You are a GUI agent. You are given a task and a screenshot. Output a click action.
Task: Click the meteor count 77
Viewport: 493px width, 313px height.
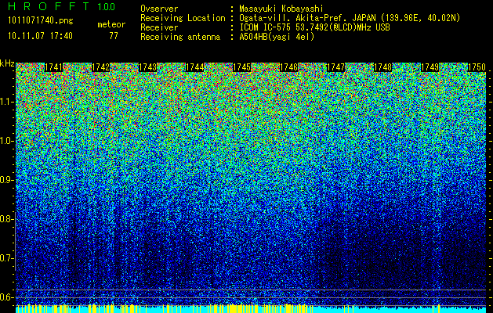(x=114, y=36)
